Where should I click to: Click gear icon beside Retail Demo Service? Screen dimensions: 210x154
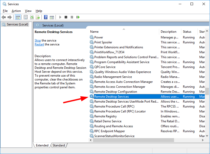[x=92, y=121]
